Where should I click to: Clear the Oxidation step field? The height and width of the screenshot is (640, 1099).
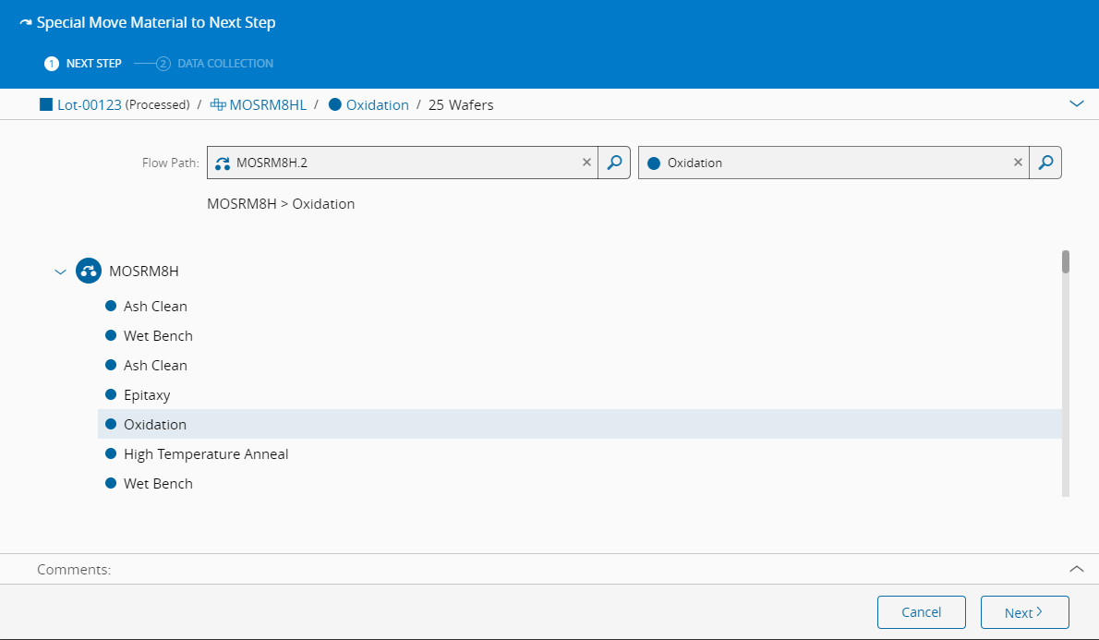point(1018,163)
